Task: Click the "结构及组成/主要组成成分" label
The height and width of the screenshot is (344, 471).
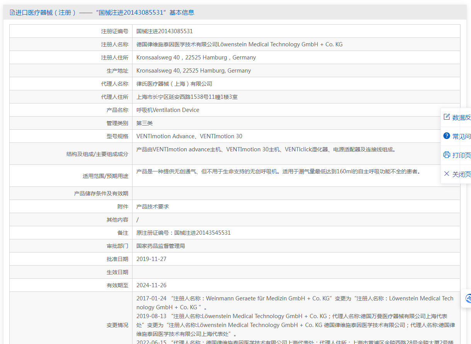Action: pyautogui.click(x=97, y=154)
